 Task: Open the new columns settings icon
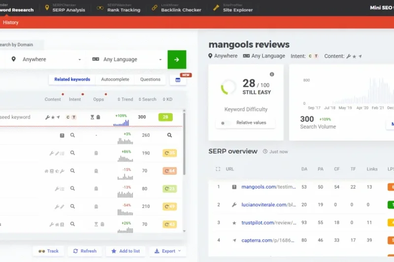[178, 80]
